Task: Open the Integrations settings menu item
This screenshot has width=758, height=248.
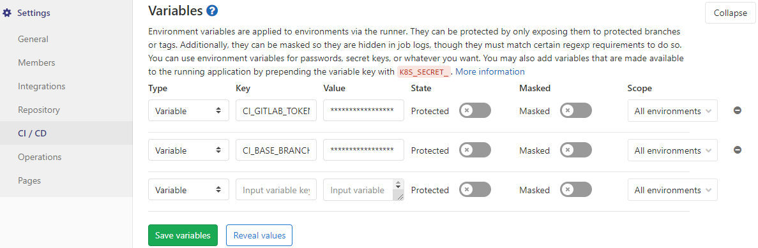Action: pos(42,86)
